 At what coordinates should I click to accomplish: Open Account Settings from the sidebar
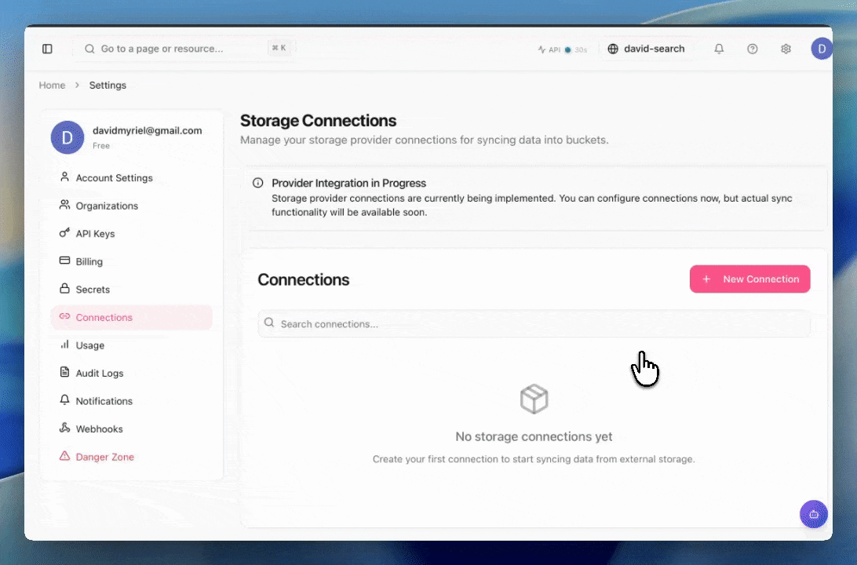[x=112, y=177]
